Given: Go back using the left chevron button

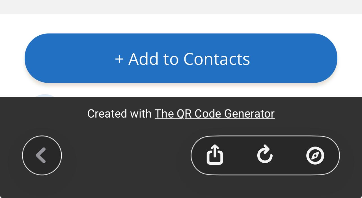Looking at the screenshot, I should 42,155.
